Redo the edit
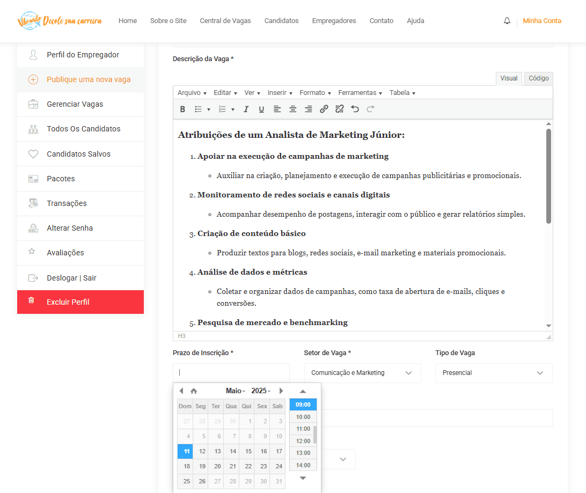Image resolution: width=586 pixels, height=493 pixels. tap(370, 109)
